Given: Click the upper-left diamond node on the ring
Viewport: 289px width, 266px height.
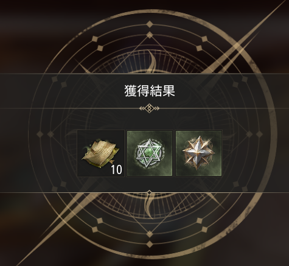Looking at the screenshot, I should click(95, 39).
